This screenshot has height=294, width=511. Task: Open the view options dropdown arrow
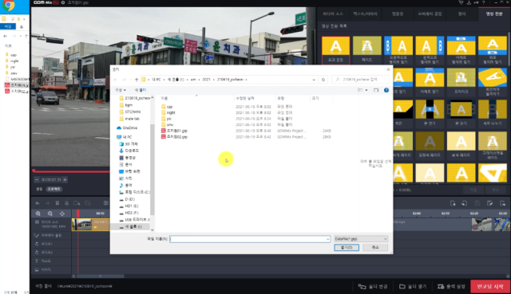click(366, 90)
